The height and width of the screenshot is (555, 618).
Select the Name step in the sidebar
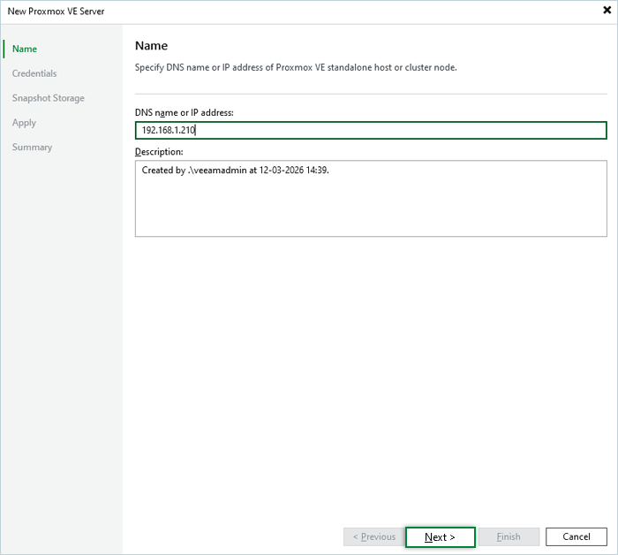click(x=25, y=49)
